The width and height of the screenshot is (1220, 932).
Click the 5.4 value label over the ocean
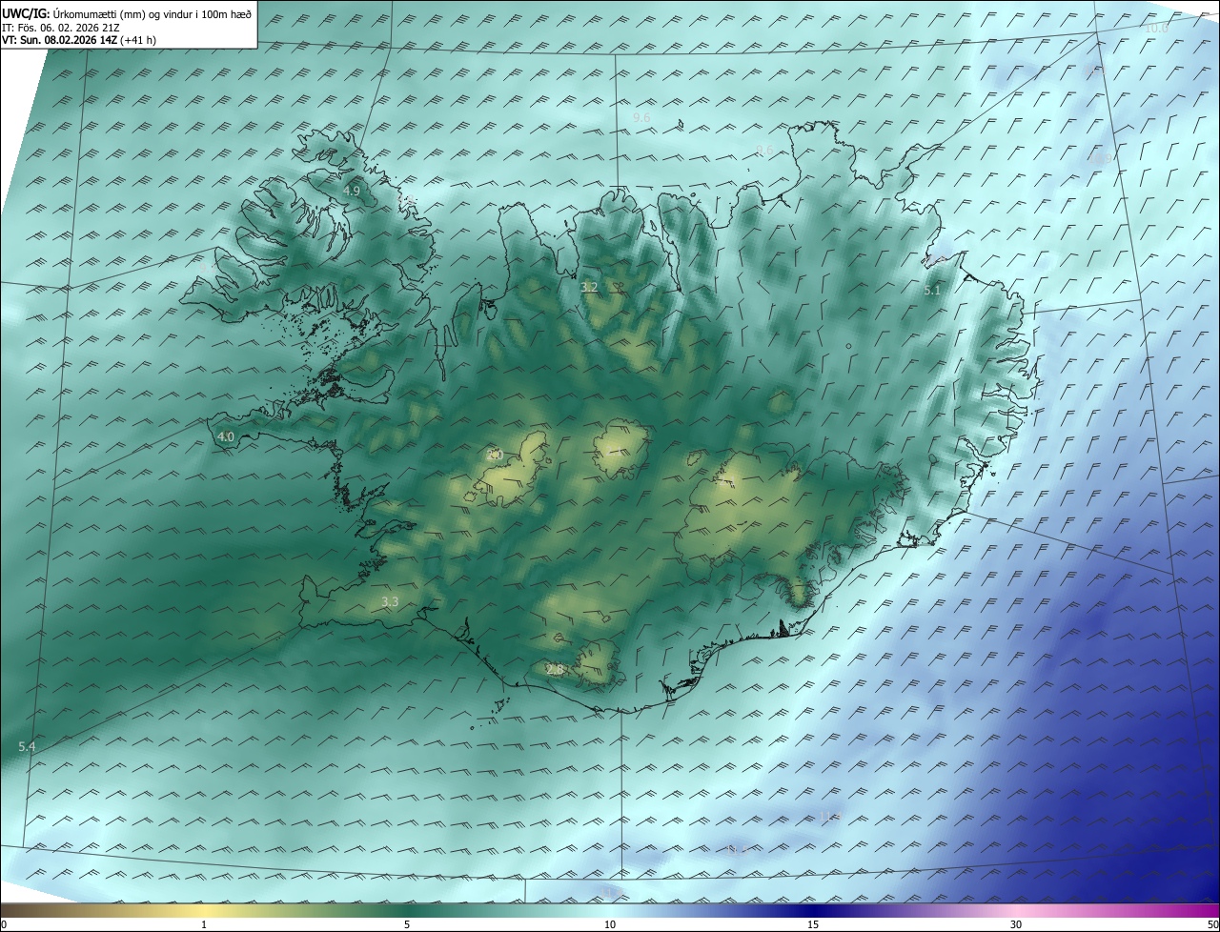27,746
